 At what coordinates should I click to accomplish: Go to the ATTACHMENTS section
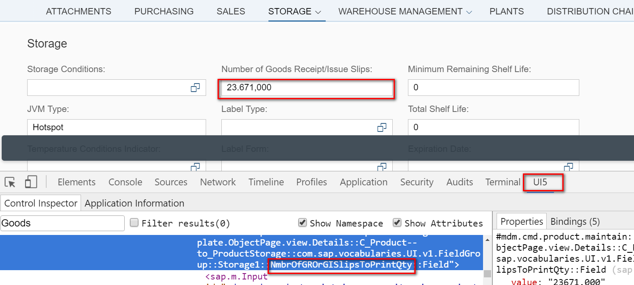(x=78, y=11)
